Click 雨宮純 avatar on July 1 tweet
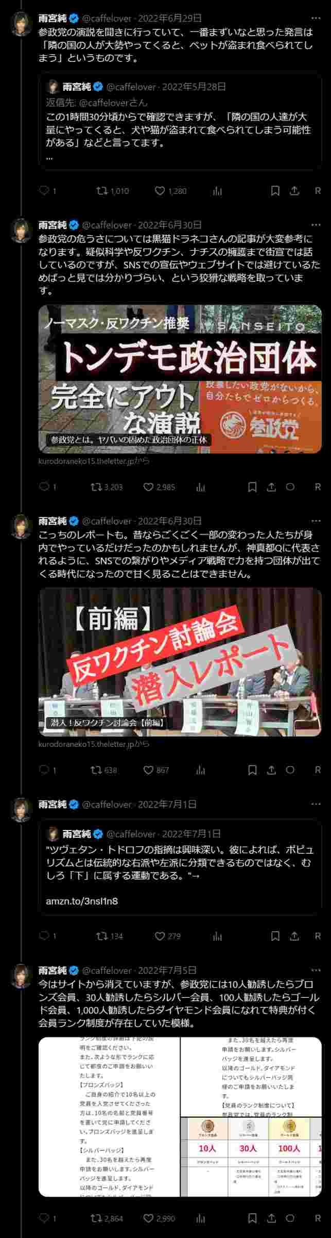The height and width of the screenshot is (1238, 331). pyautogui.click(x=22, y=809)
